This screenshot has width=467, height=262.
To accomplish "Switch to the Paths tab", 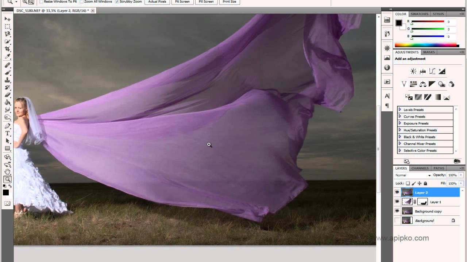I will click(439, 168).
